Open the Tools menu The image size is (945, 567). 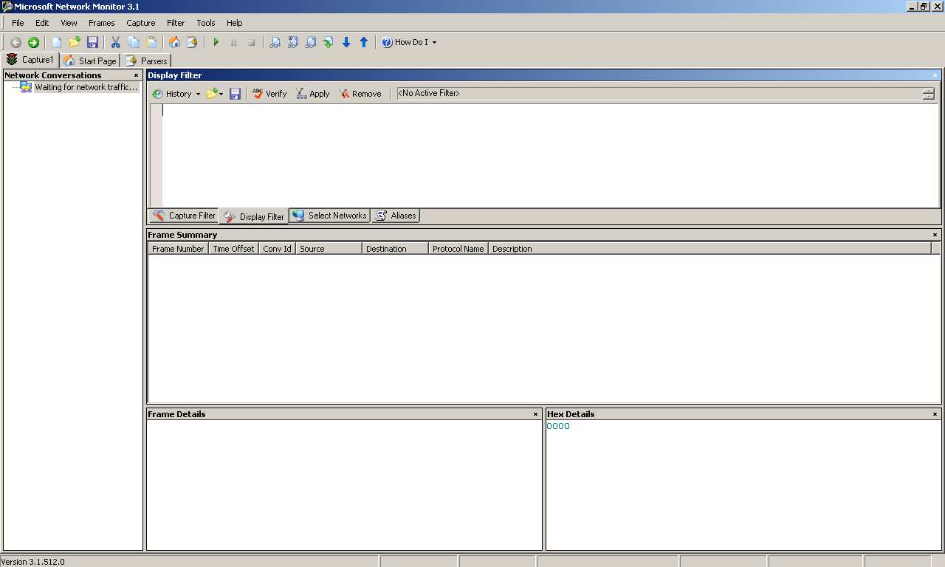click(x=206, y=23)
